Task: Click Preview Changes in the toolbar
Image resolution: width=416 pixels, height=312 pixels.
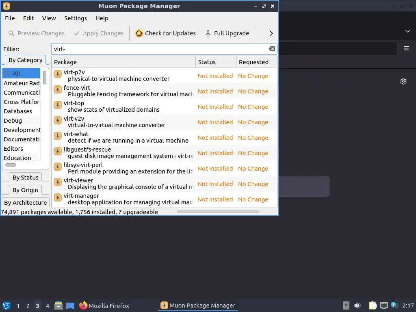Action: (36, 33)
